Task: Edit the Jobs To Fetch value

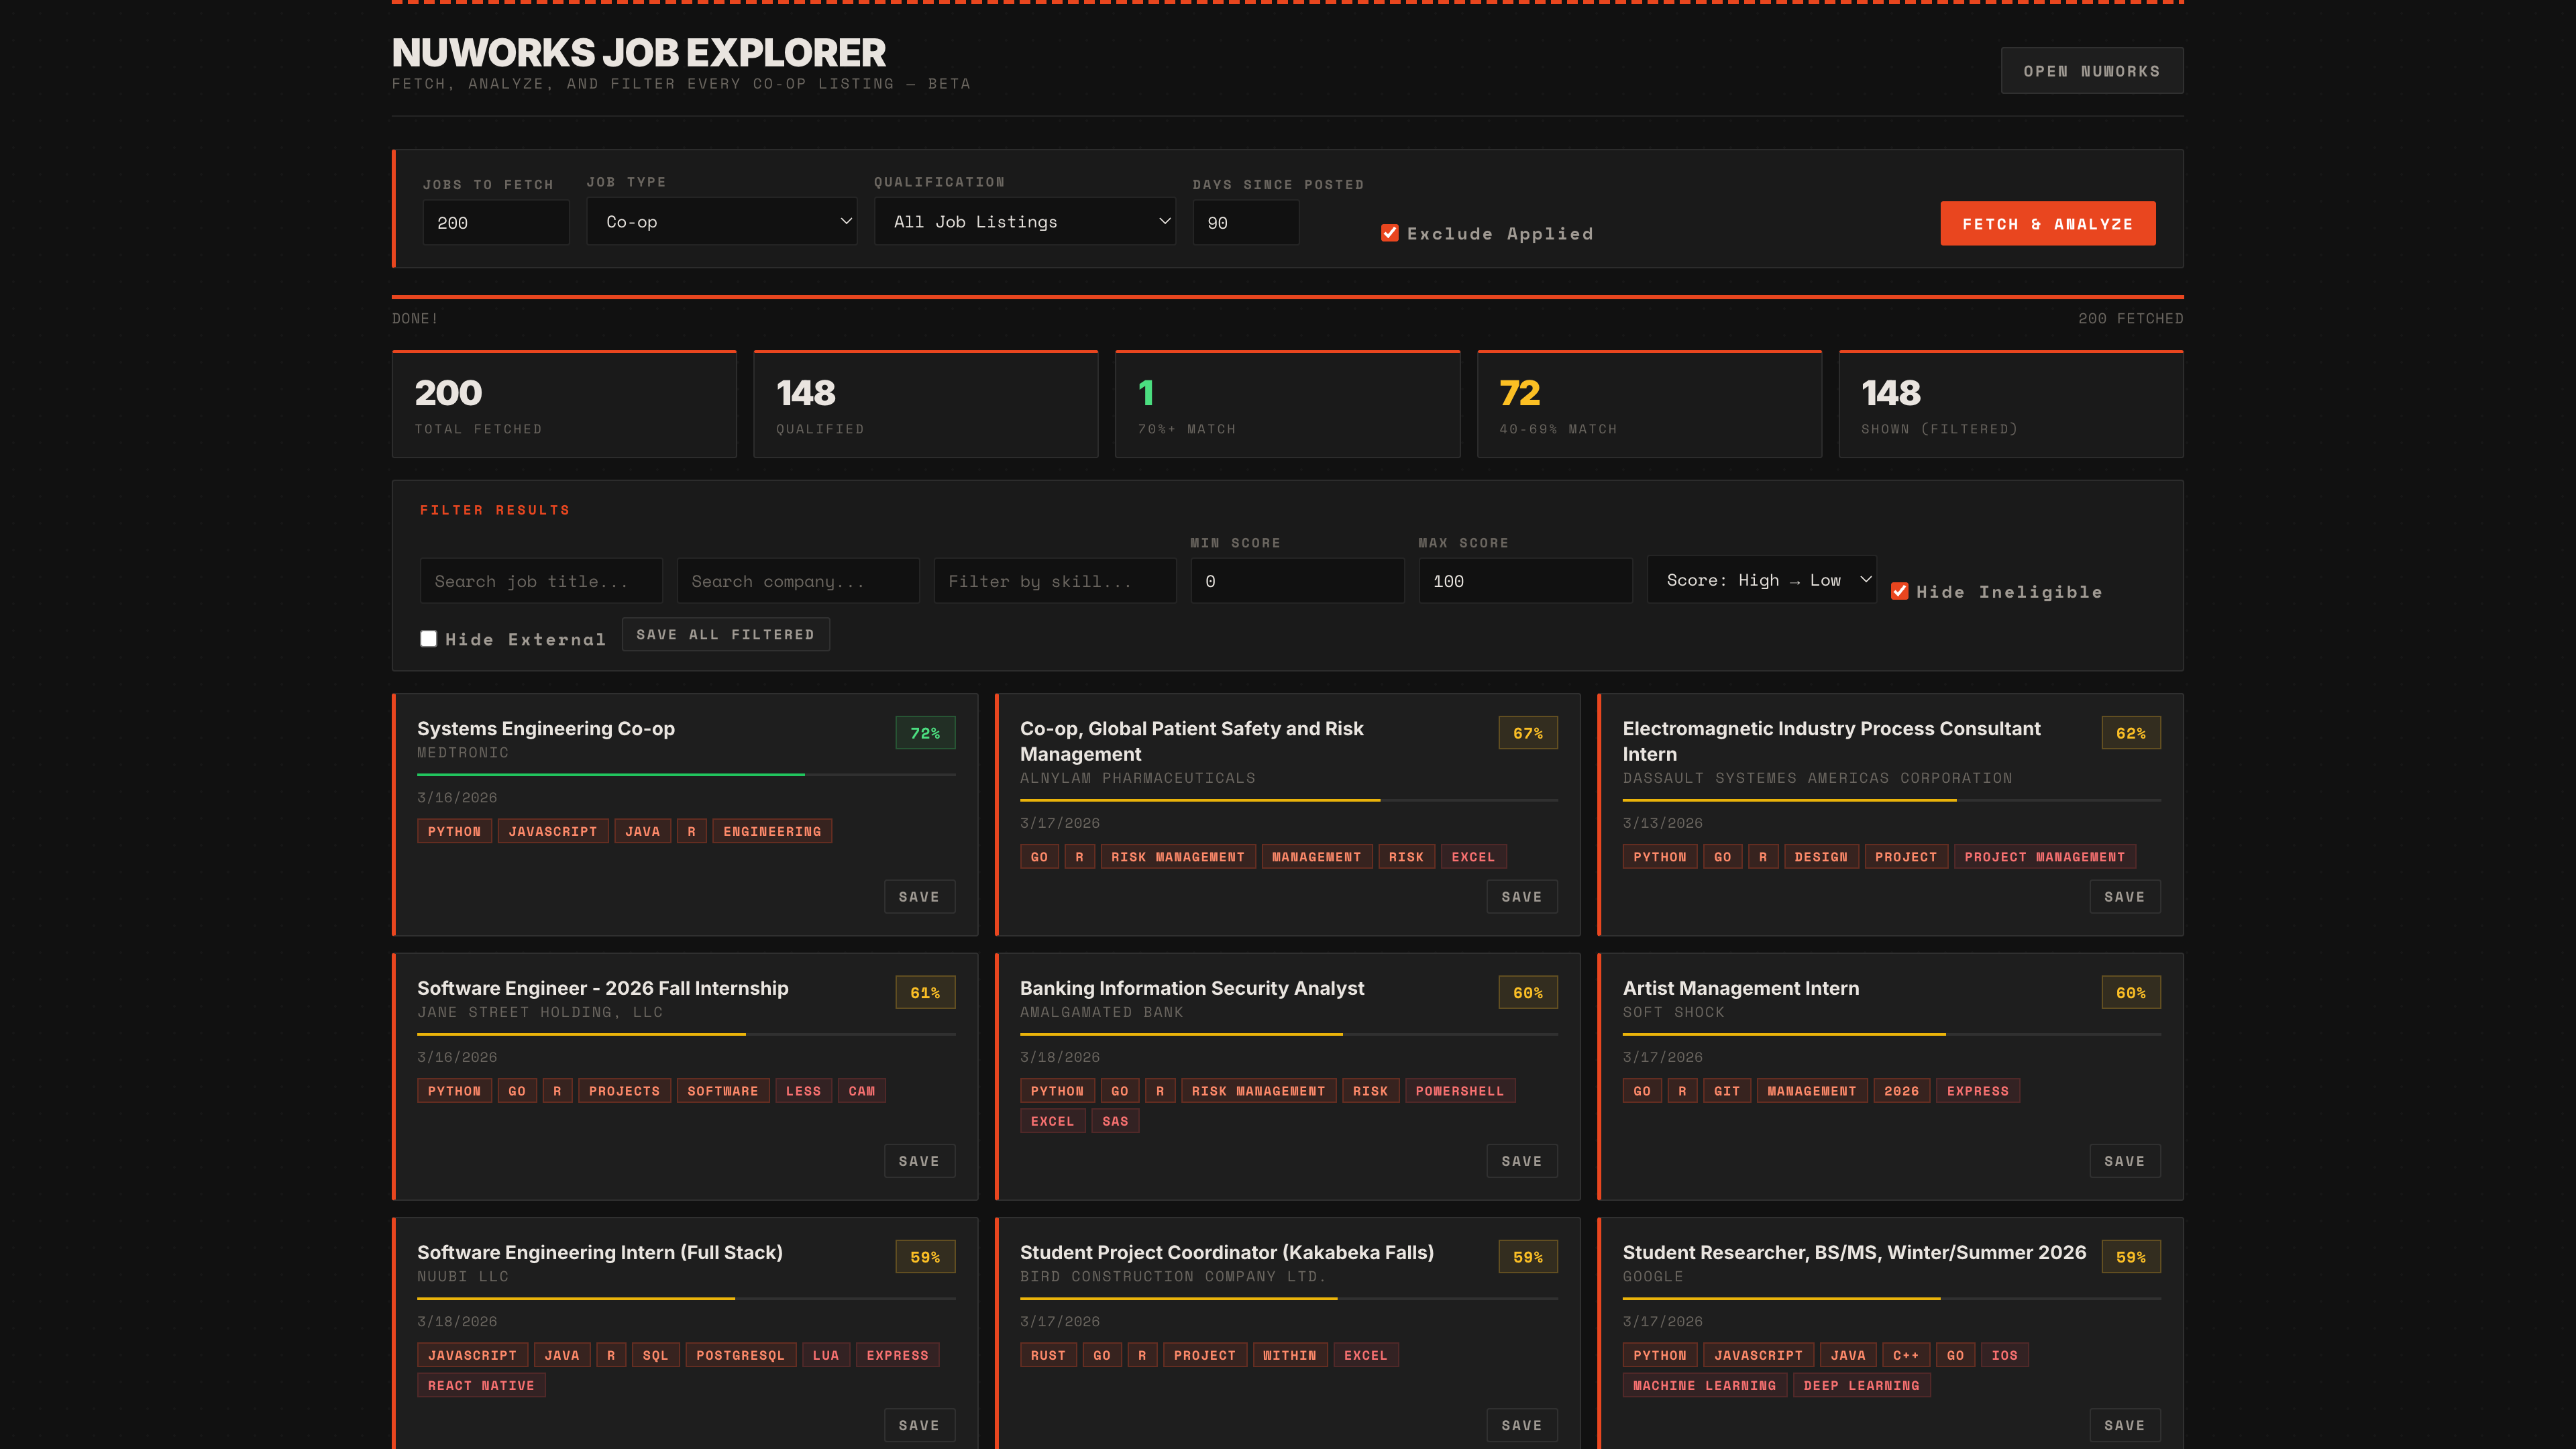Action: pos(495,222)
